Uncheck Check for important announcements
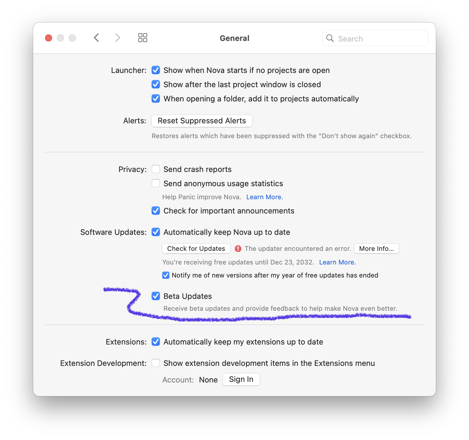Viewport: 469px width, 440px height. coord(156,211)
